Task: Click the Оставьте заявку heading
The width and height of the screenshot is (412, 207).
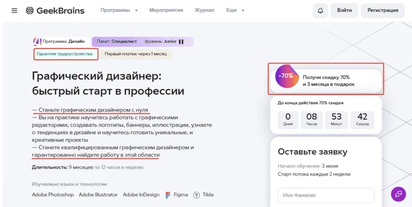Action: click(313, 152)
